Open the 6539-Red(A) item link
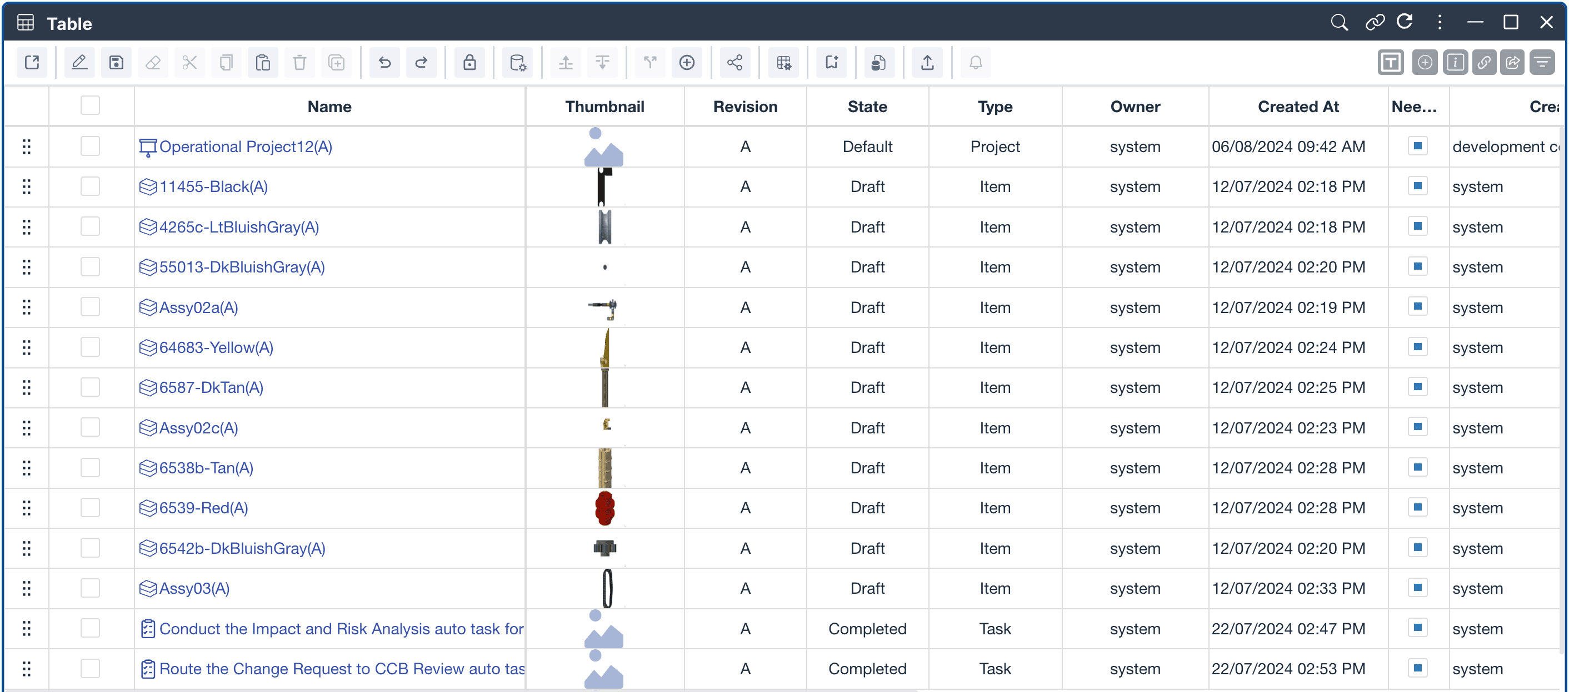1569x692 pixels. [203, 508]
